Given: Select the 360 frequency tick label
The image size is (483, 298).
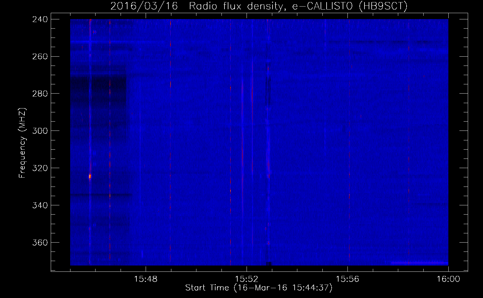Looking at the screenshot, I should click(x=40, y=243).
